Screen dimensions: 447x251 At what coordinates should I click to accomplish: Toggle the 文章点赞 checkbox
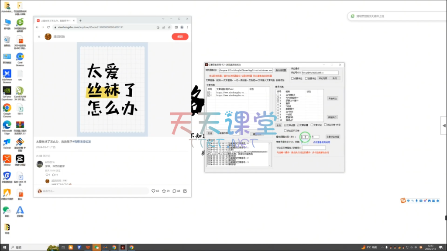[286, 125]
